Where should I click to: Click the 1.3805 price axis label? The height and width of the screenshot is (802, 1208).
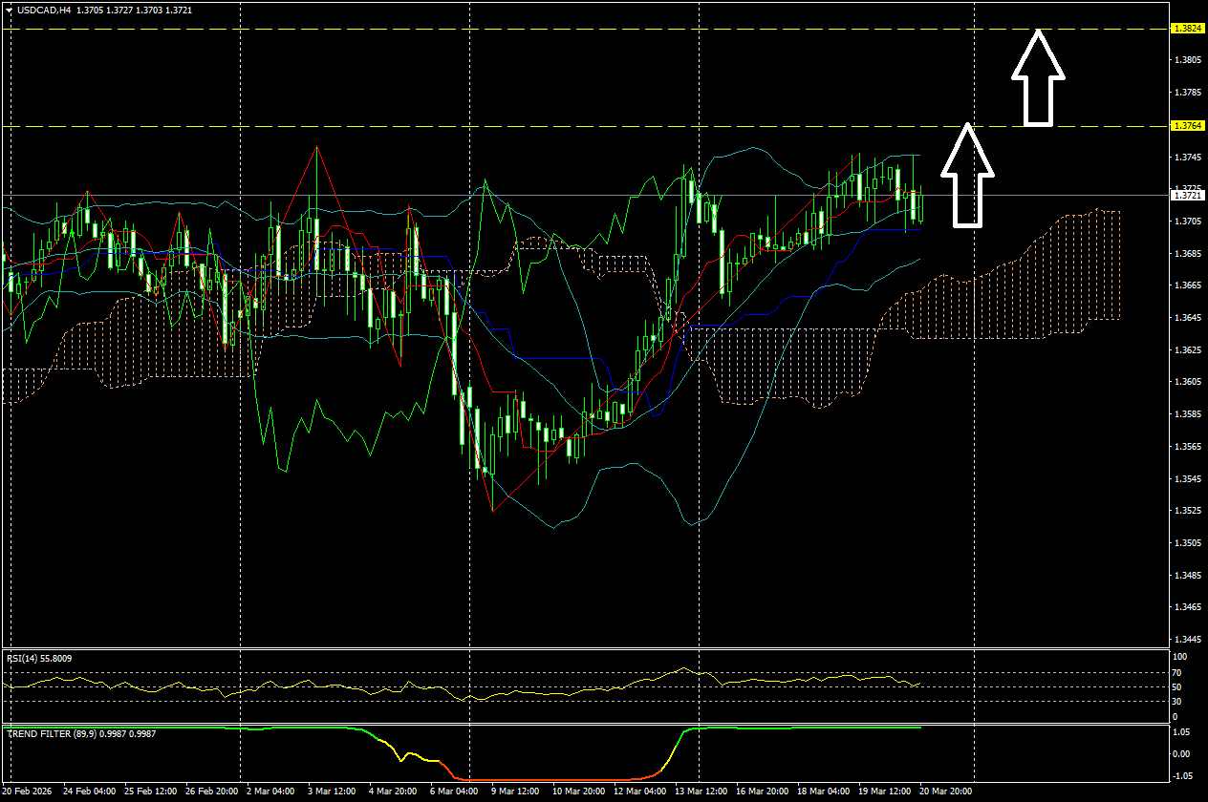(x=1187, y=60)
